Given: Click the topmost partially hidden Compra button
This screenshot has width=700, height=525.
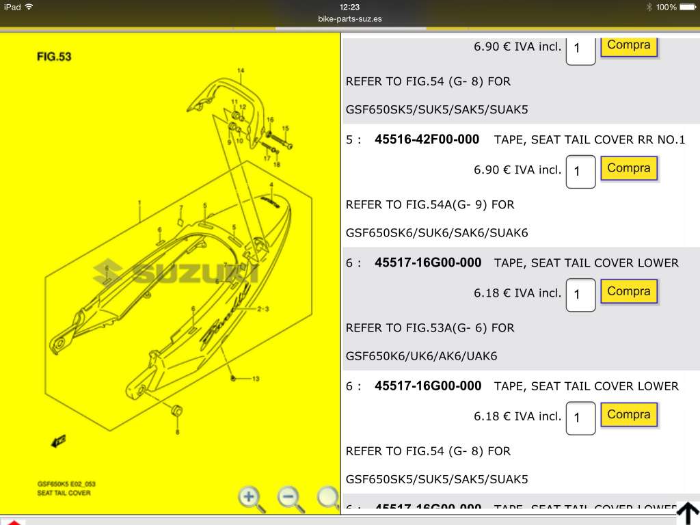Looking at the screenshot, I should (x=629, y=47).
